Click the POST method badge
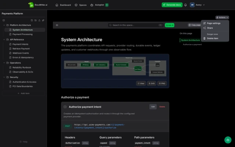 [x=68, y=126]
